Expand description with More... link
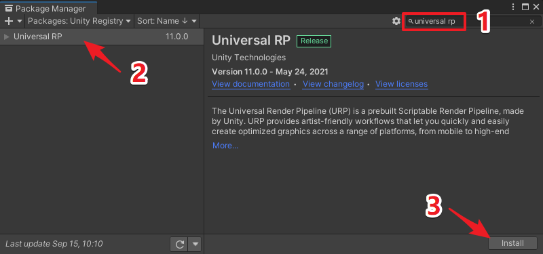 pyautogui.click(x=225, y=146)
